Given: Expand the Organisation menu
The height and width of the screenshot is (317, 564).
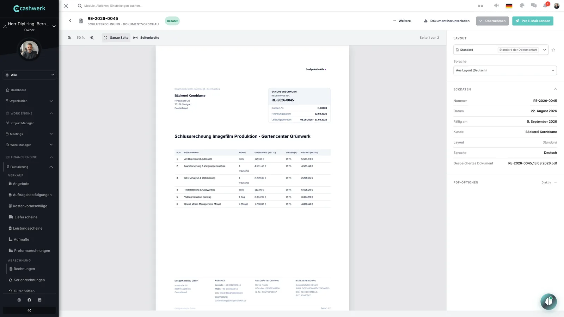Looking at the screenshot, I should pyautogui.click(x=30, y=101).
